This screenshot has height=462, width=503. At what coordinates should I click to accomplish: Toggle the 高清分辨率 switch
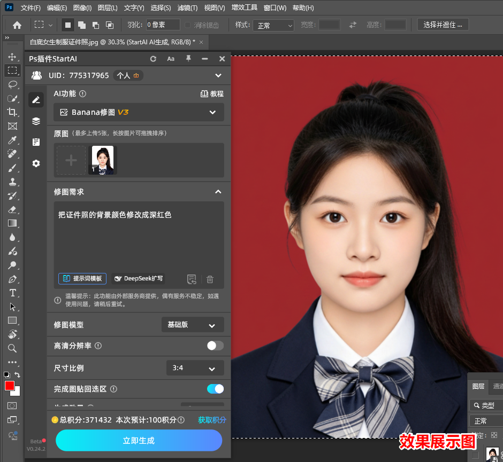[215, 346]
